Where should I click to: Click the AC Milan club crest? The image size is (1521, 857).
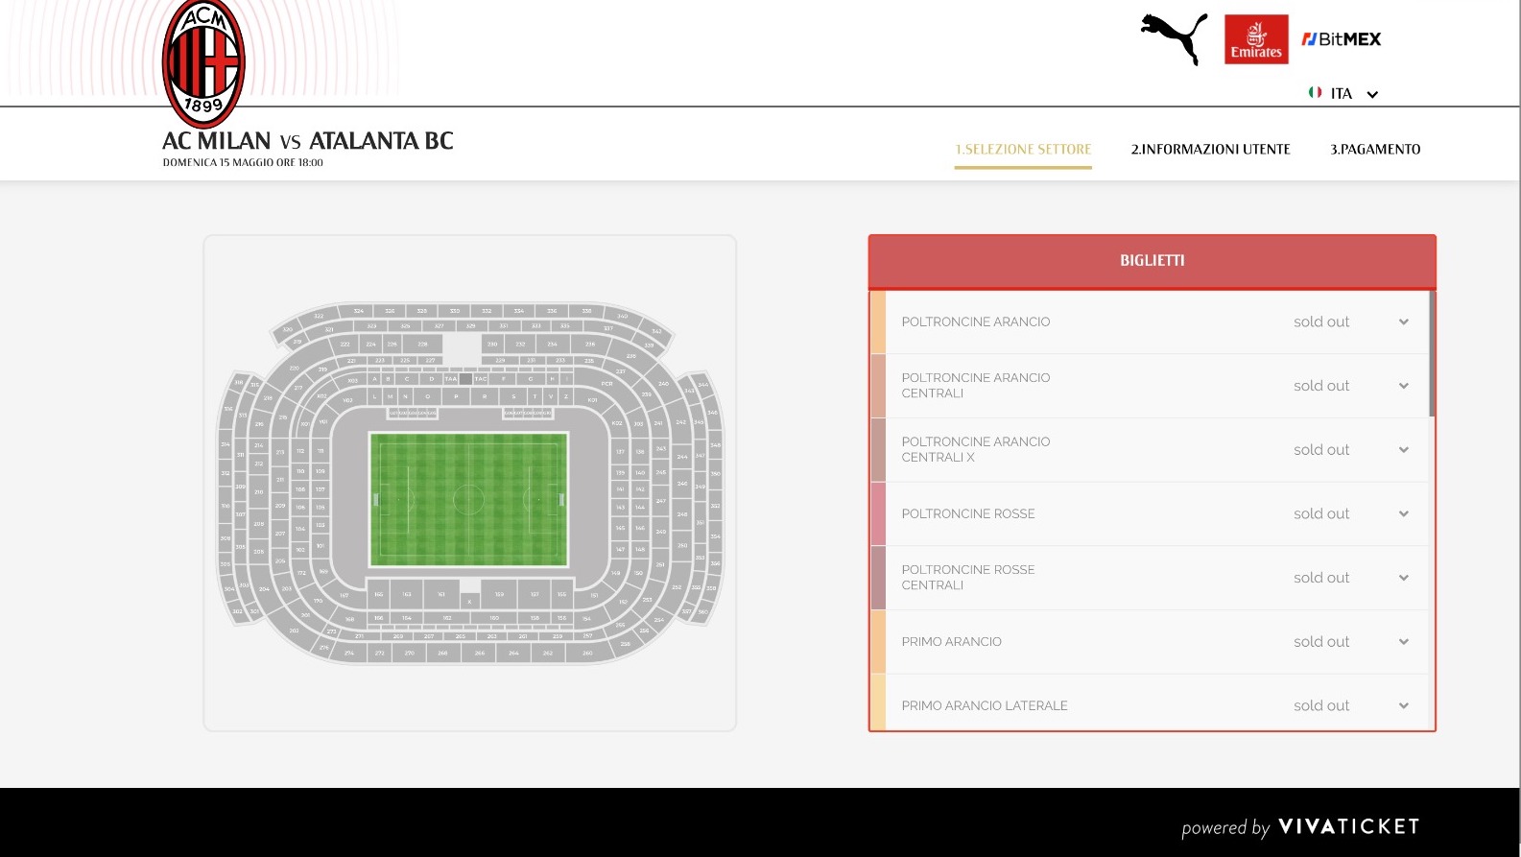(203, 63)
